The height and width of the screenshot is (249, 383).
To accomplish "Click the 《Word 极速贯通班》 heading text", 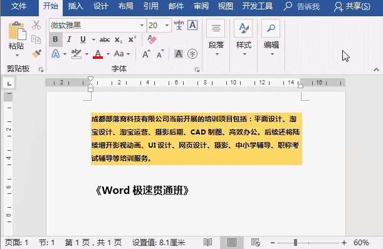I will click(x=142, y=190).
